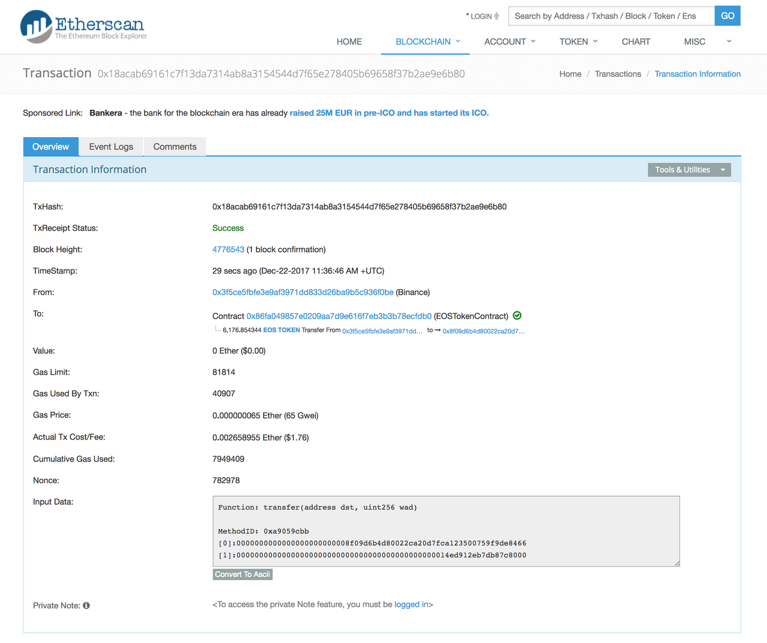The height and width of the screenshot is (643, 767).
Task: Expand the BLOCKCHAIN menu
Action: coord(428,41)
